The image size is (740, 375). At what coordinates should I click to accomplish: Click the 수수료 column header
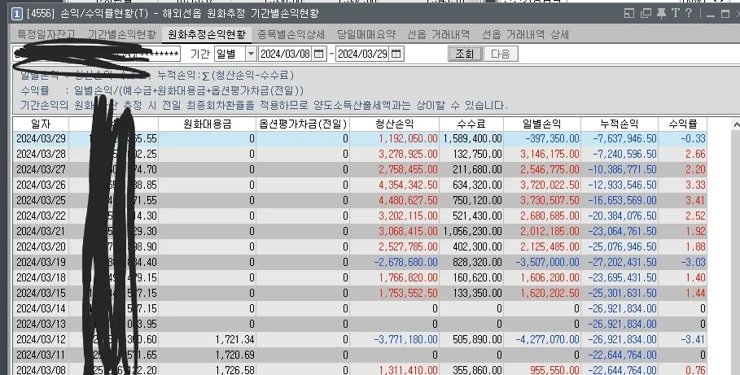point(471,124)
